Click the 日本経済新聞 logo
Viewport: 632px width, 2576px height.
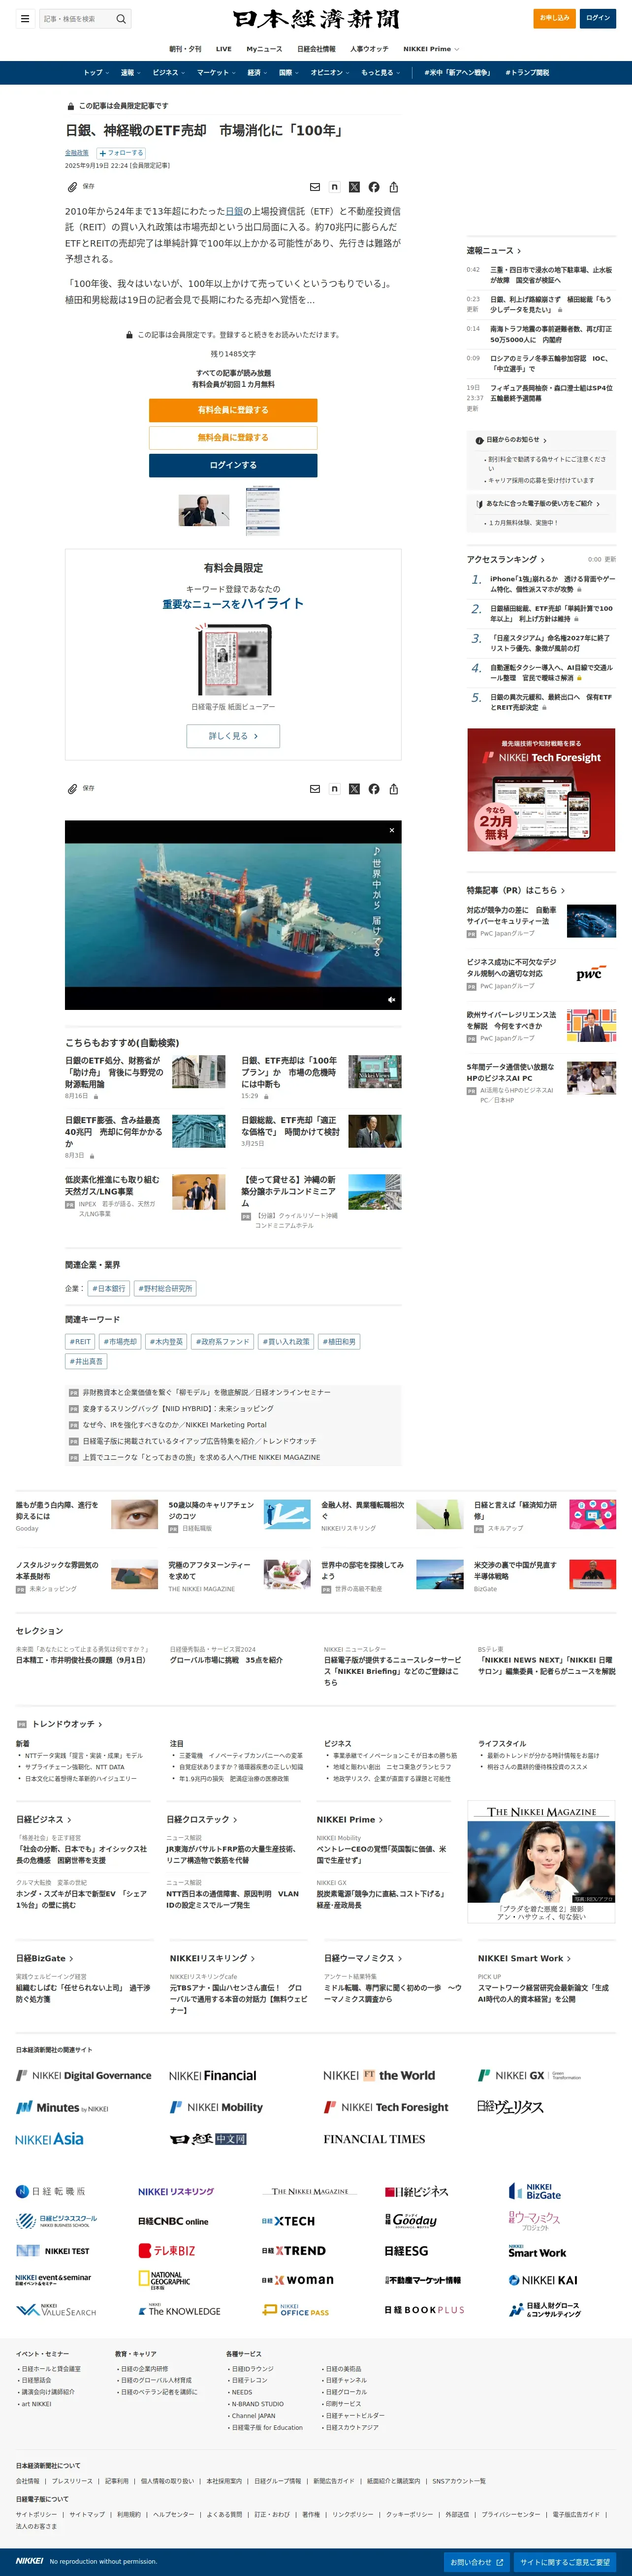click(x=316, y=19)
